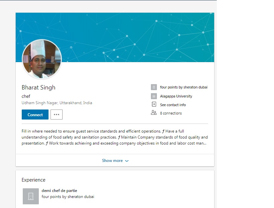
Task: Open four points by sheraton dubai in top card
Action: tap(184, 87)
